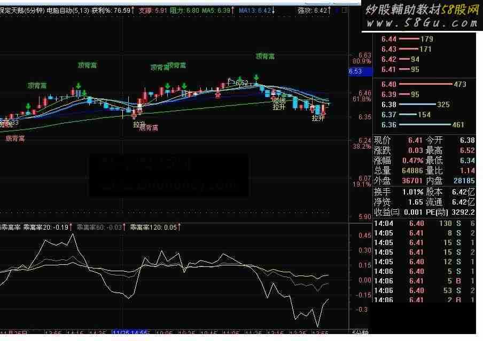Screen dimensions: 483x341
Task: Click the 收益(三) value 0.001
Action: point(413,213)
